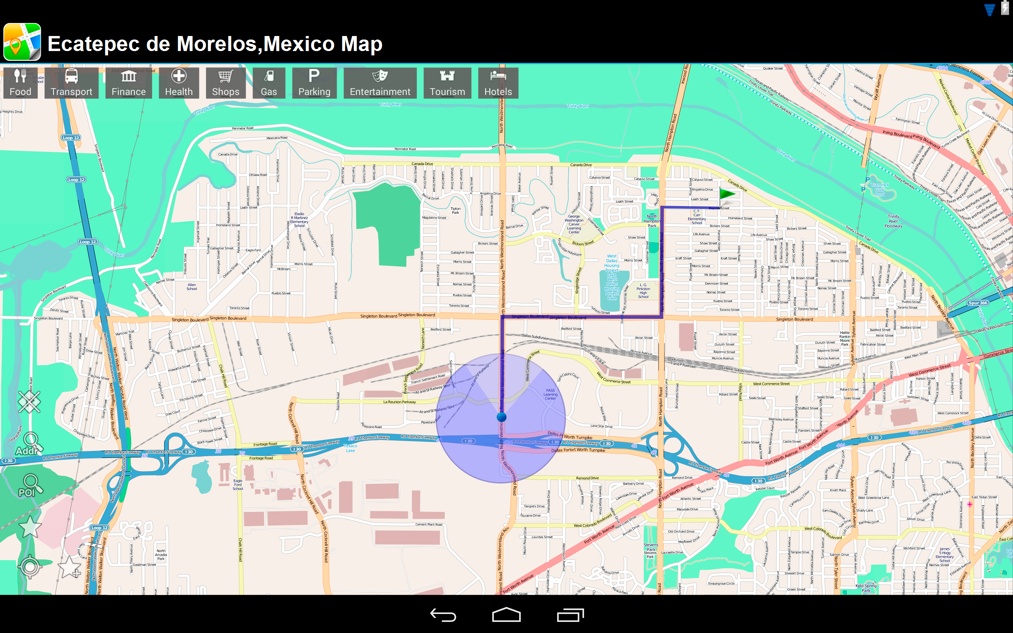Open recent apps from navigation bar
Viewport: 1013px width, 633px height.
click(x=570, y=615)
